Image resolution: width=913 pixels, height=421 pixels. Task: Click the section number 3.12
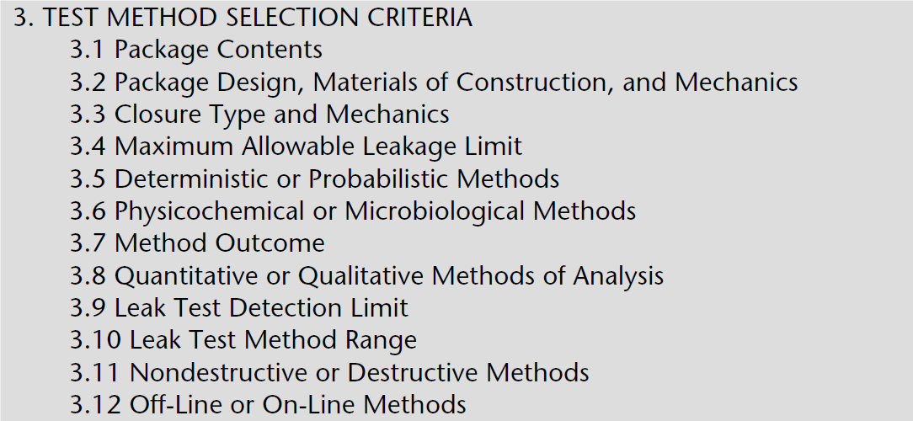[95, 404]
